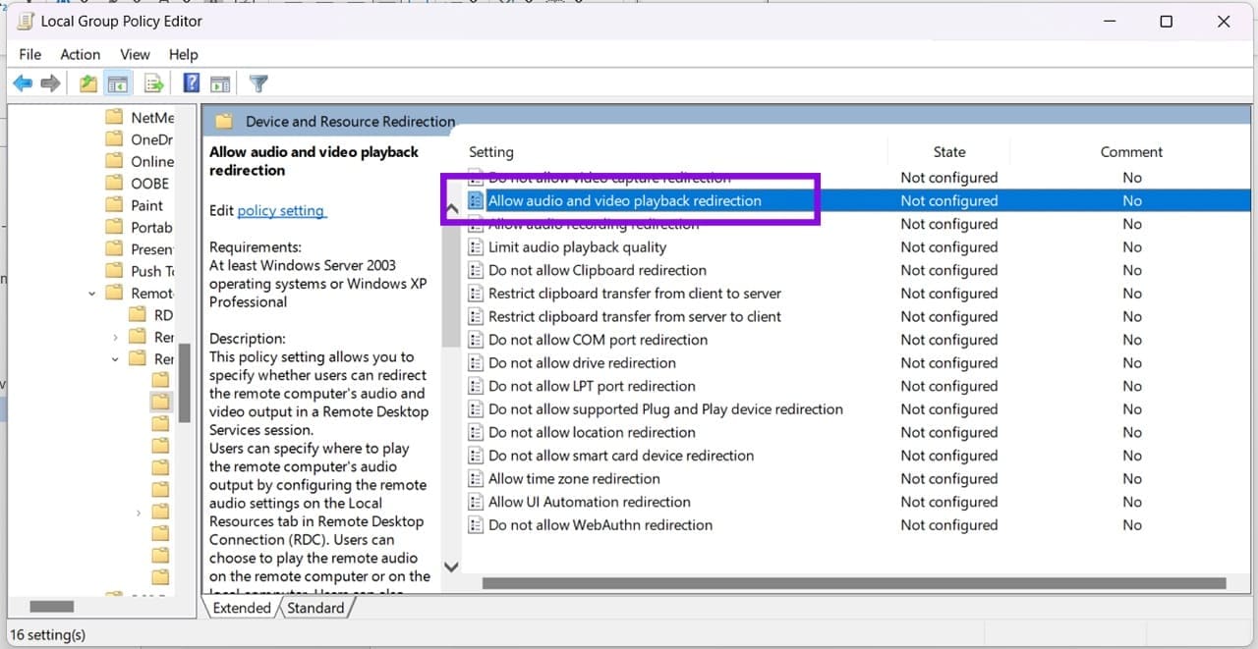This screenshot has width=1258, height=649.
Task: Click the policy icon beside Do not allow WebAuthn redirection
Action: click(x=476, y=525)
